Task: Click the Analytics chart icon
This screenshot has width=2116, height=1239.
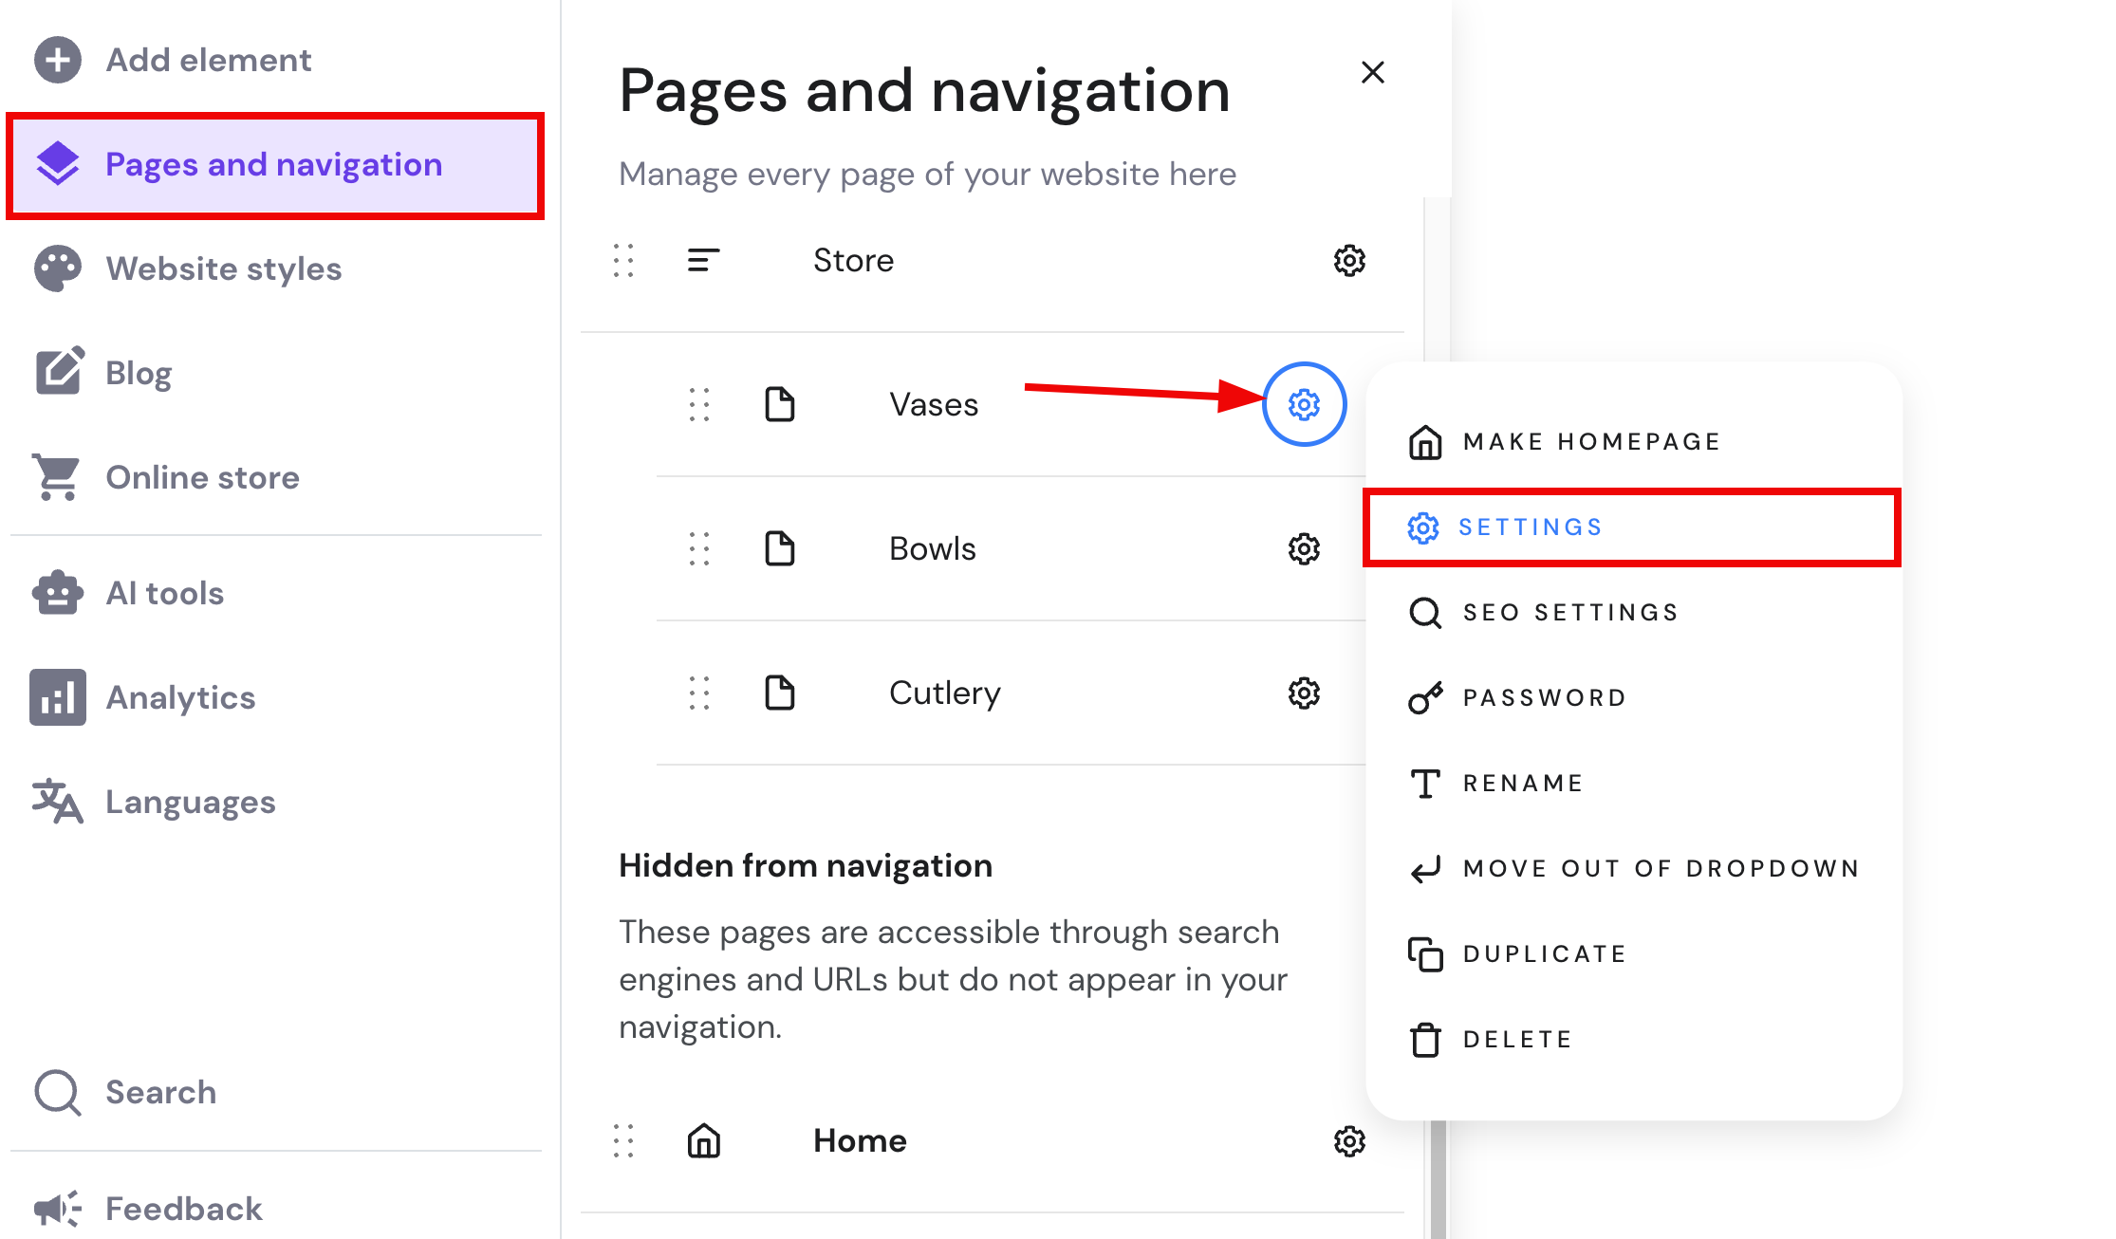Action: point(57,697)
